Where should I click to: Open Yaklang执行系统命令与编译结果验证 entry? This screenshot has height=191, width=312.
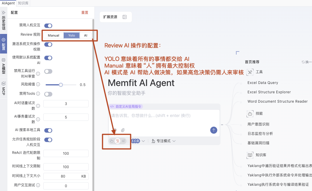point(278,185)
